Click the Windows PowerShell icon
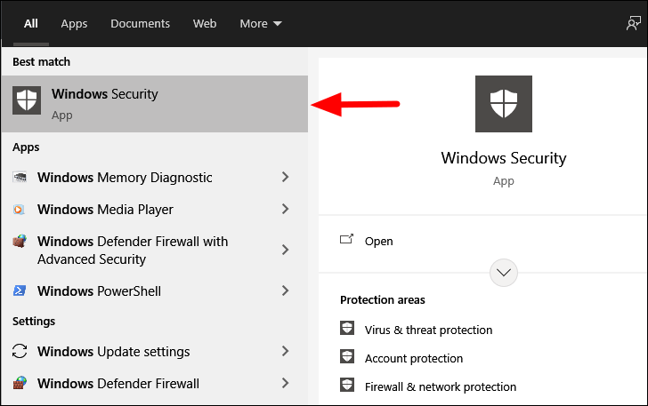The image size is (648, 406). pos(20,291)
